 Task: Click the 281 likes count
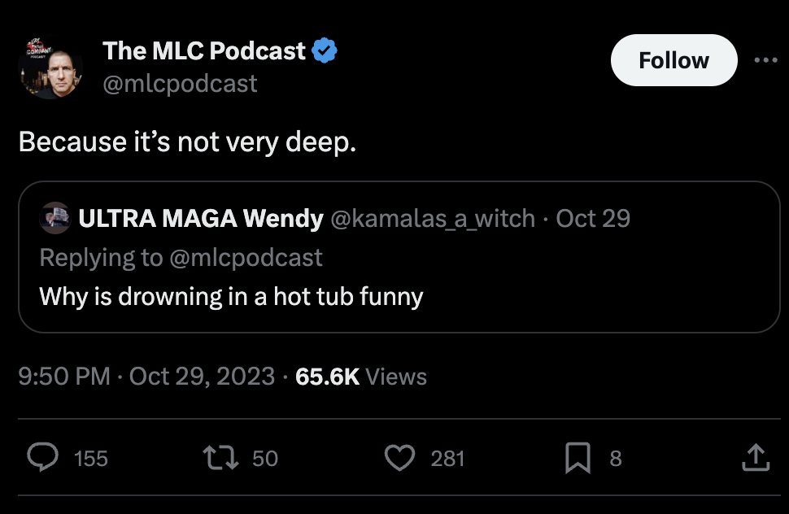tap(447, 459)
